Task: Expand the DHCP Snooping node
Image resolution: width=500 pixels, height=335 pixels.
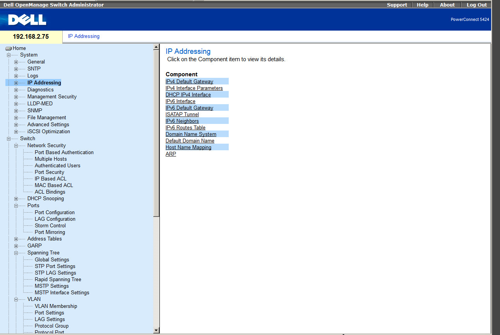Action: pos(16,199)
